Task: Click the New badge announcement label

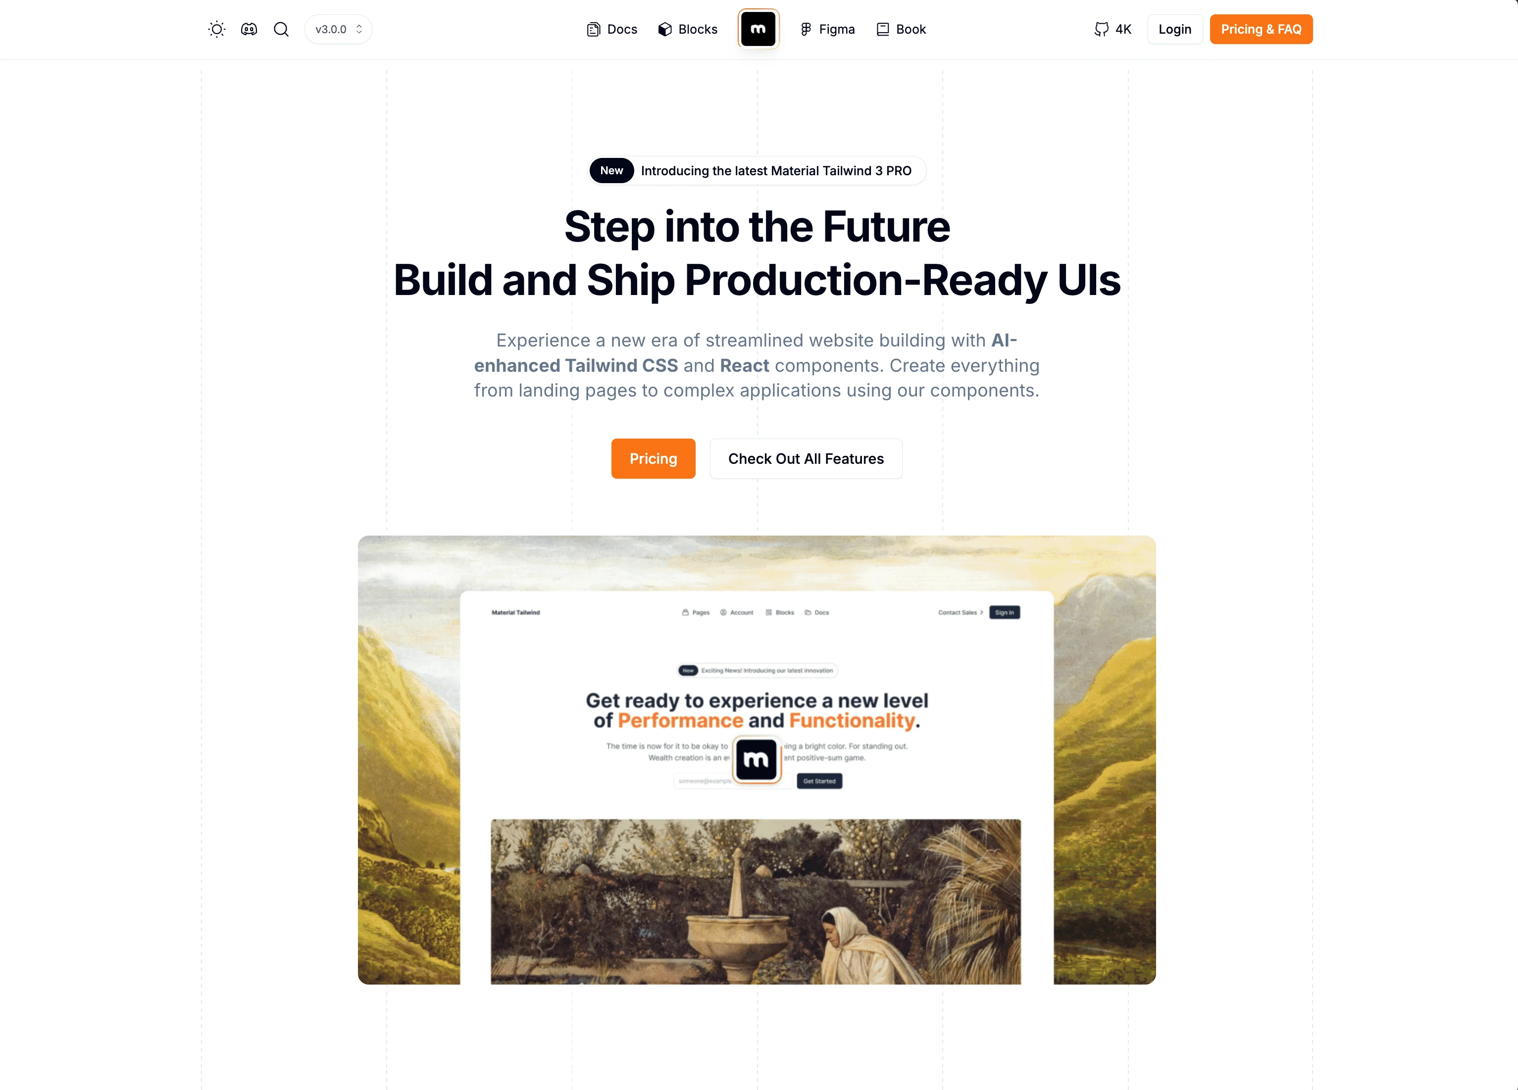Action: (611, 171)
